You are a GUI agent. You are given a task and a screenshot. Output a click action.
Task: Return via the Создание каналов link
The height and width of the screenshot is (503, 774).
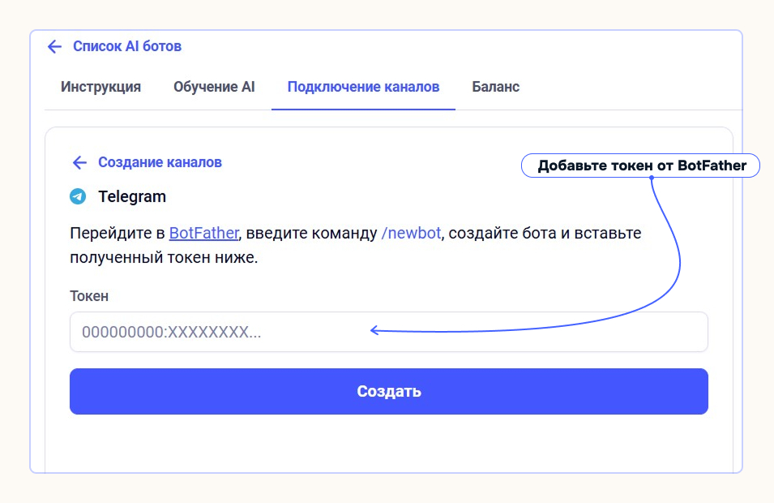tap(160, 162)
